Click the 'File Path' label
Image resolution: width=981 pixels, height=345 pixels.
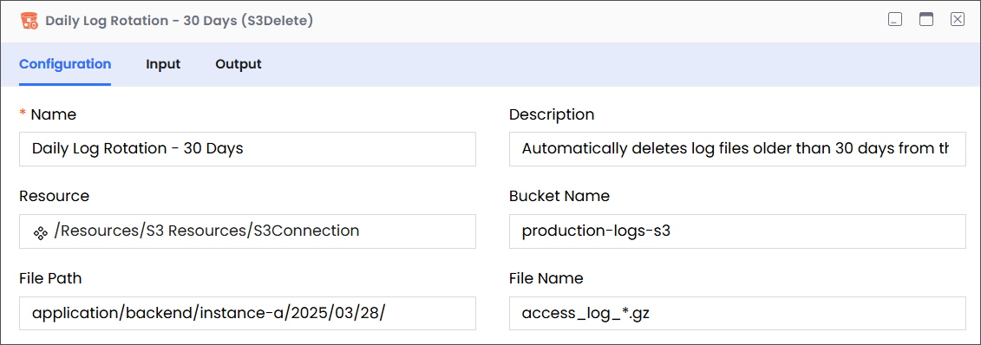(x=50, y=278)
